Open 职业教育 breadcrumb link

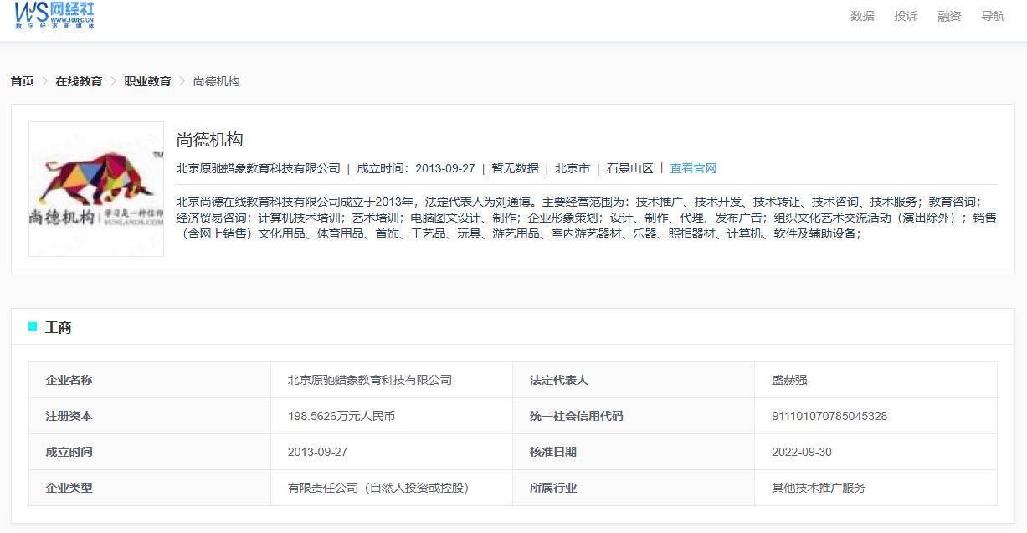pos(147,81)
